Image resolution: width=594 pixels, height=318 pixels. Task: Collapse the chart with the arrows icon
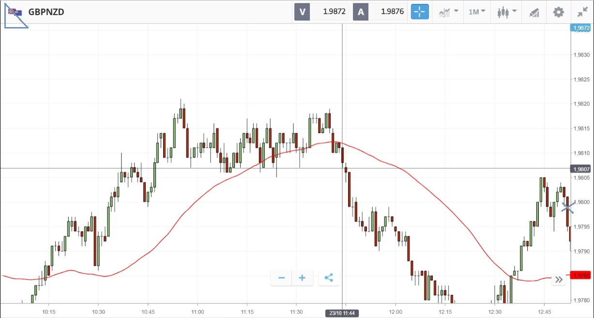click(581, 12)
